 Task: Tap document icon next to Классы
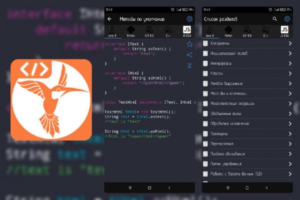pyautogui.click(x=205, y=73)
